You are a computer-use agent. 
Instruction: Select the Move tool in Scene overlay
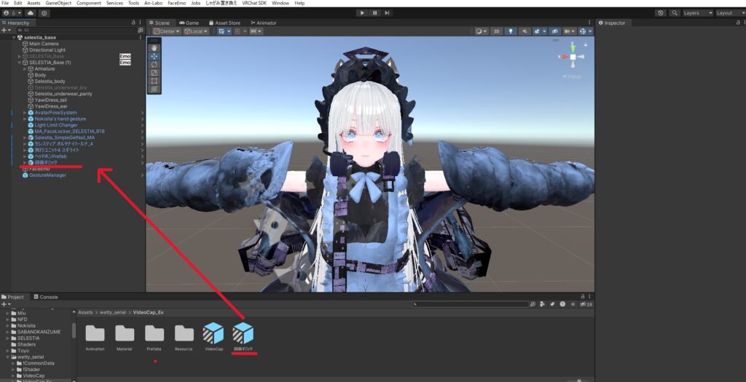(154, 55)
